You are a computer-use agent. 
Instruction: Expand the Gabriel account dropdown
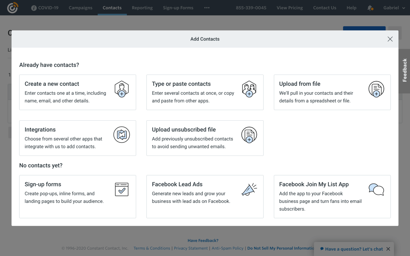(394, 8)
